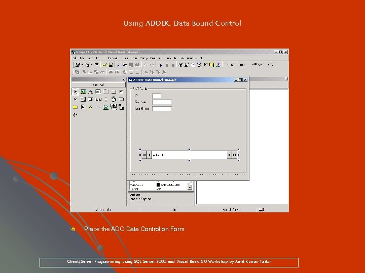This screenshot has width=365, height=273.
Task: Close the toolbox panel
Action: tap(124, 79)
